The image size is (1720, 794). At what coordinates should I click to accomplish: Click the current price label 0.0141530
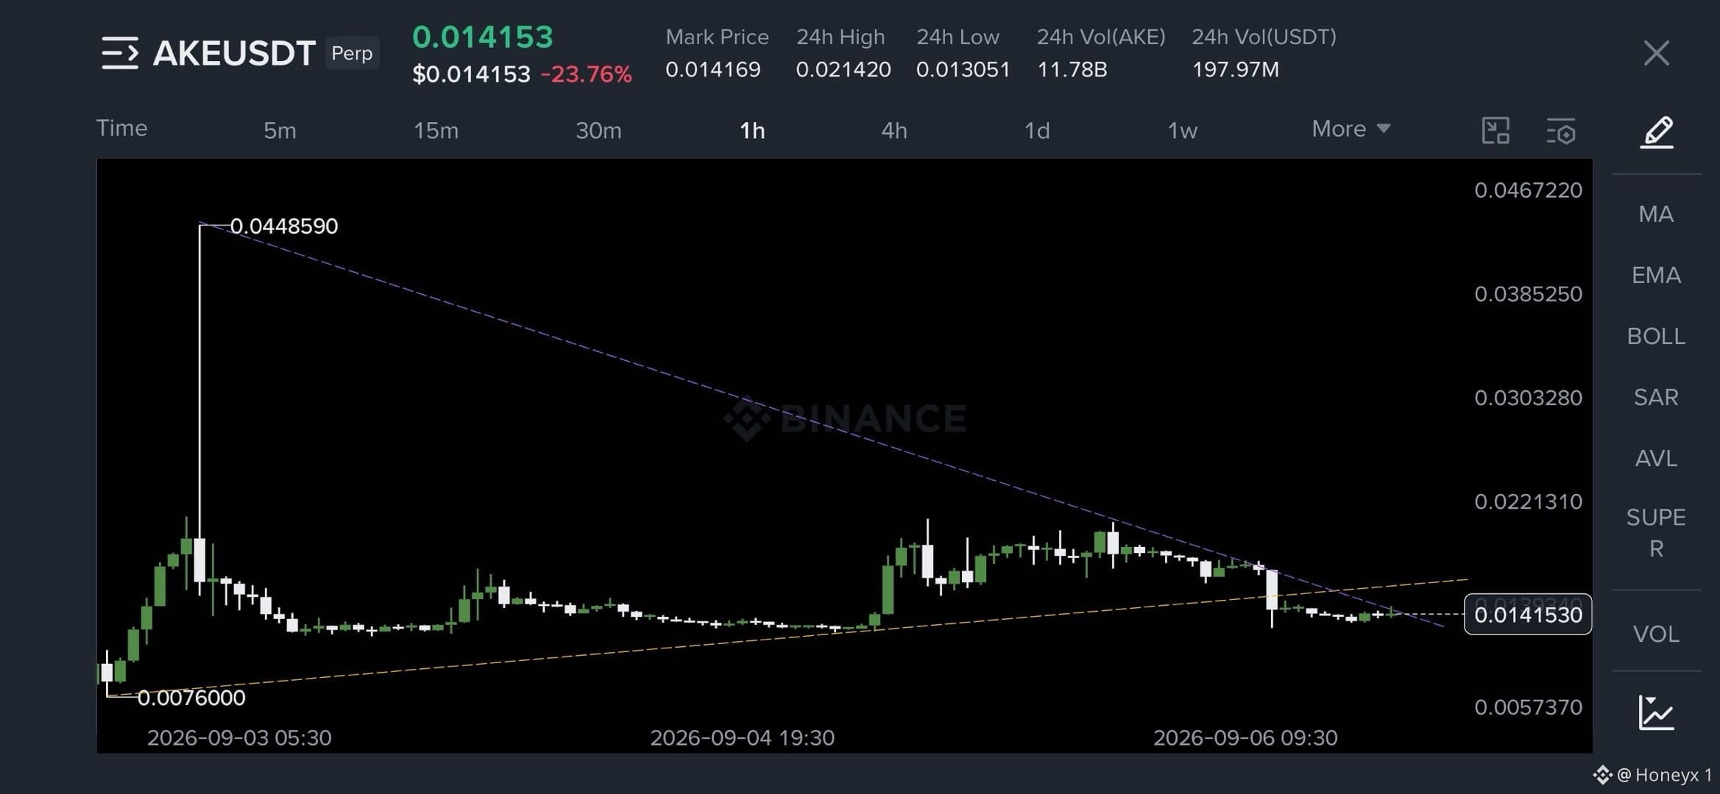1528,614
